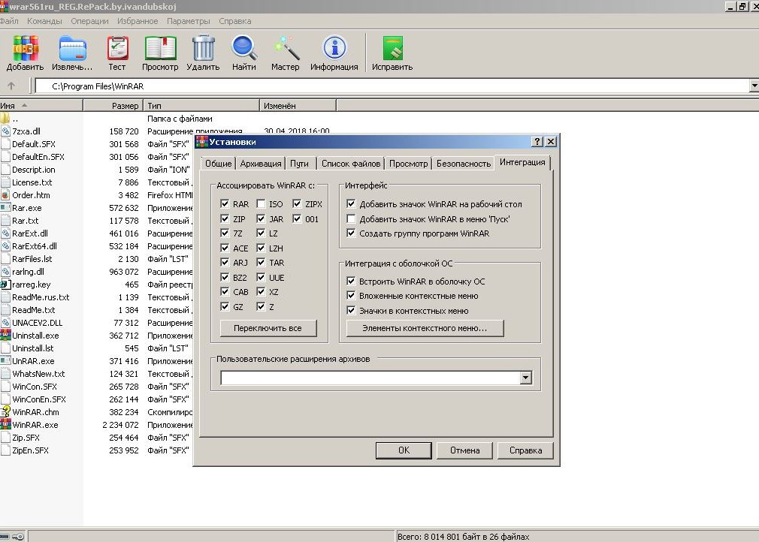Open the Файл menu
Screen dimensions: 759x542
click(9, 21)
